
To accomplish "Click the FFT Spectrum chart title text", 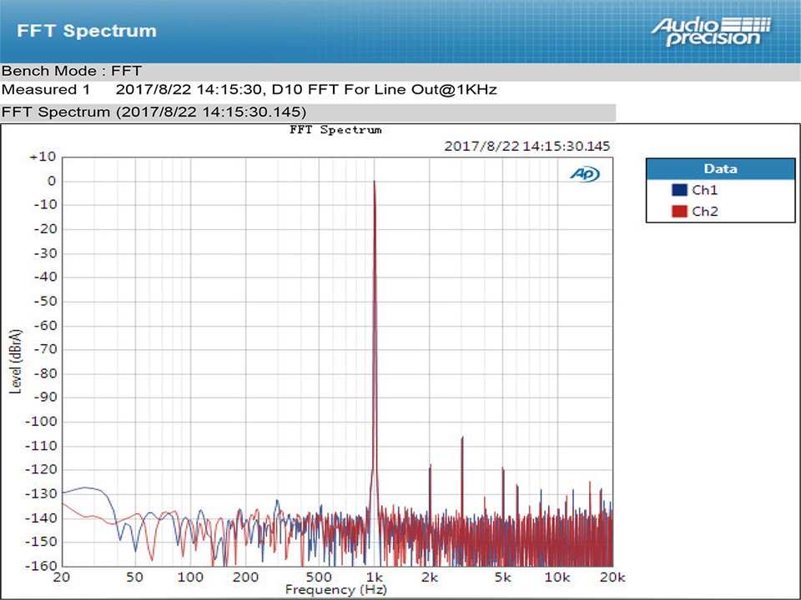I will click(x=335, y=130).
